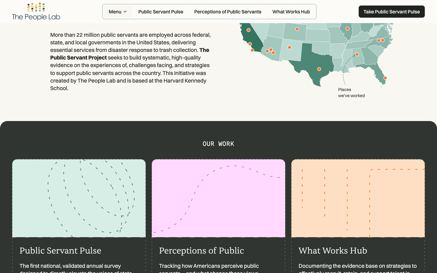
Task: Open Public Servant Pulse nav link
Action: 161,12
